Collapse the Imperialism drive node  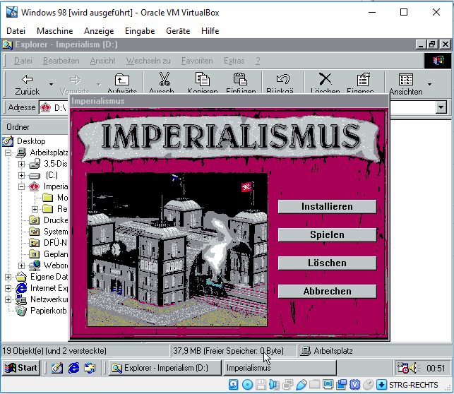21,186
